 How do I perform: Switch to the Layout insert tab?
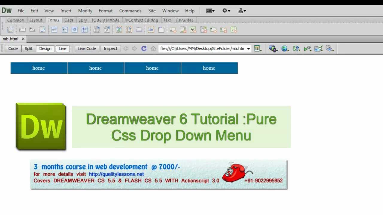pyautogui.click(x=36, y=20)
